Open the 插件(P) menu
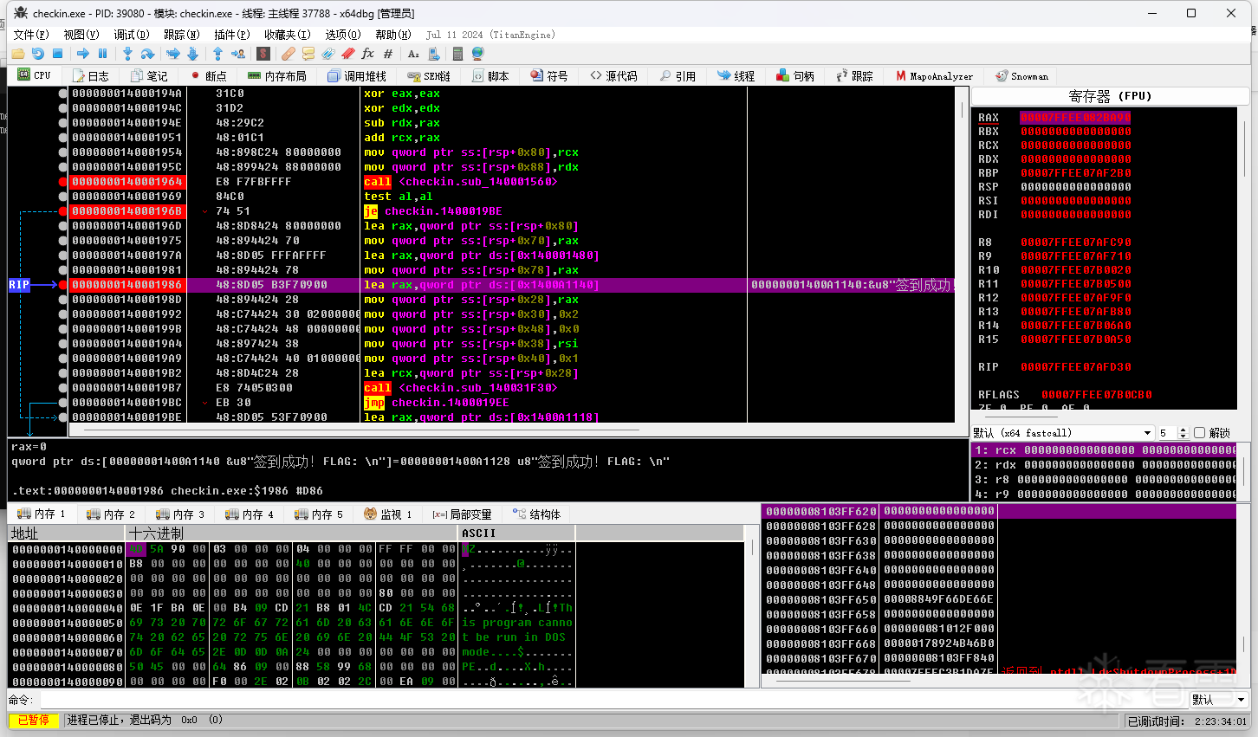This screenshot has width=1258, height=737. (231, 35)
